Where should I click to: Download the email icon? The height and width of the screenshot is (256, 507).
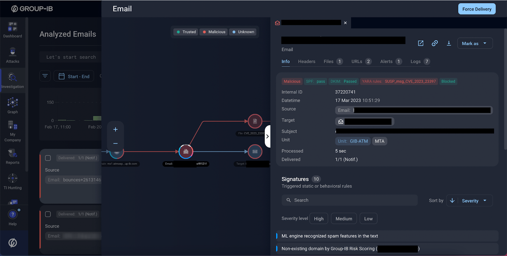click(449, 43)
